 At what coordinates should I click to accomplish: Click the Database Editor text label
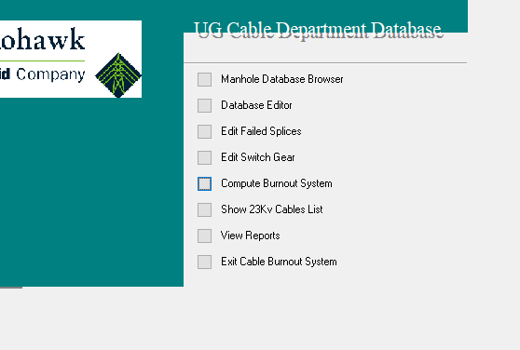pos(256,105)
